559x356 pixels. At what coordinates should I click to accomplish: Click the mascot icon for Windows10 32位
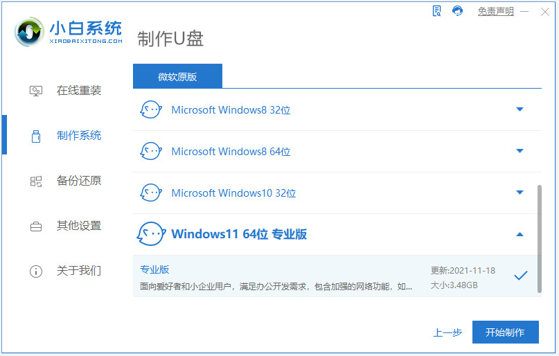click(x=151, y=193)
